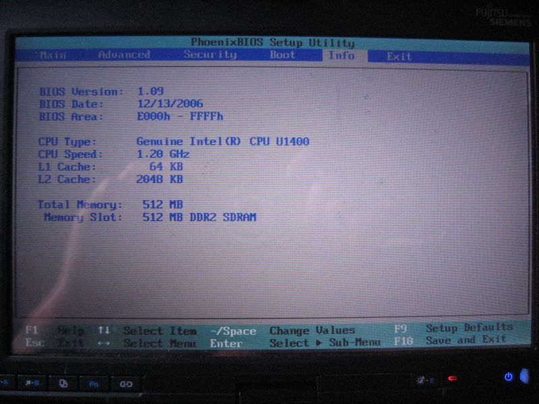Click the blue power indicator icon
This screenshot has height=404, width=539.
click(x=509, y=377)
